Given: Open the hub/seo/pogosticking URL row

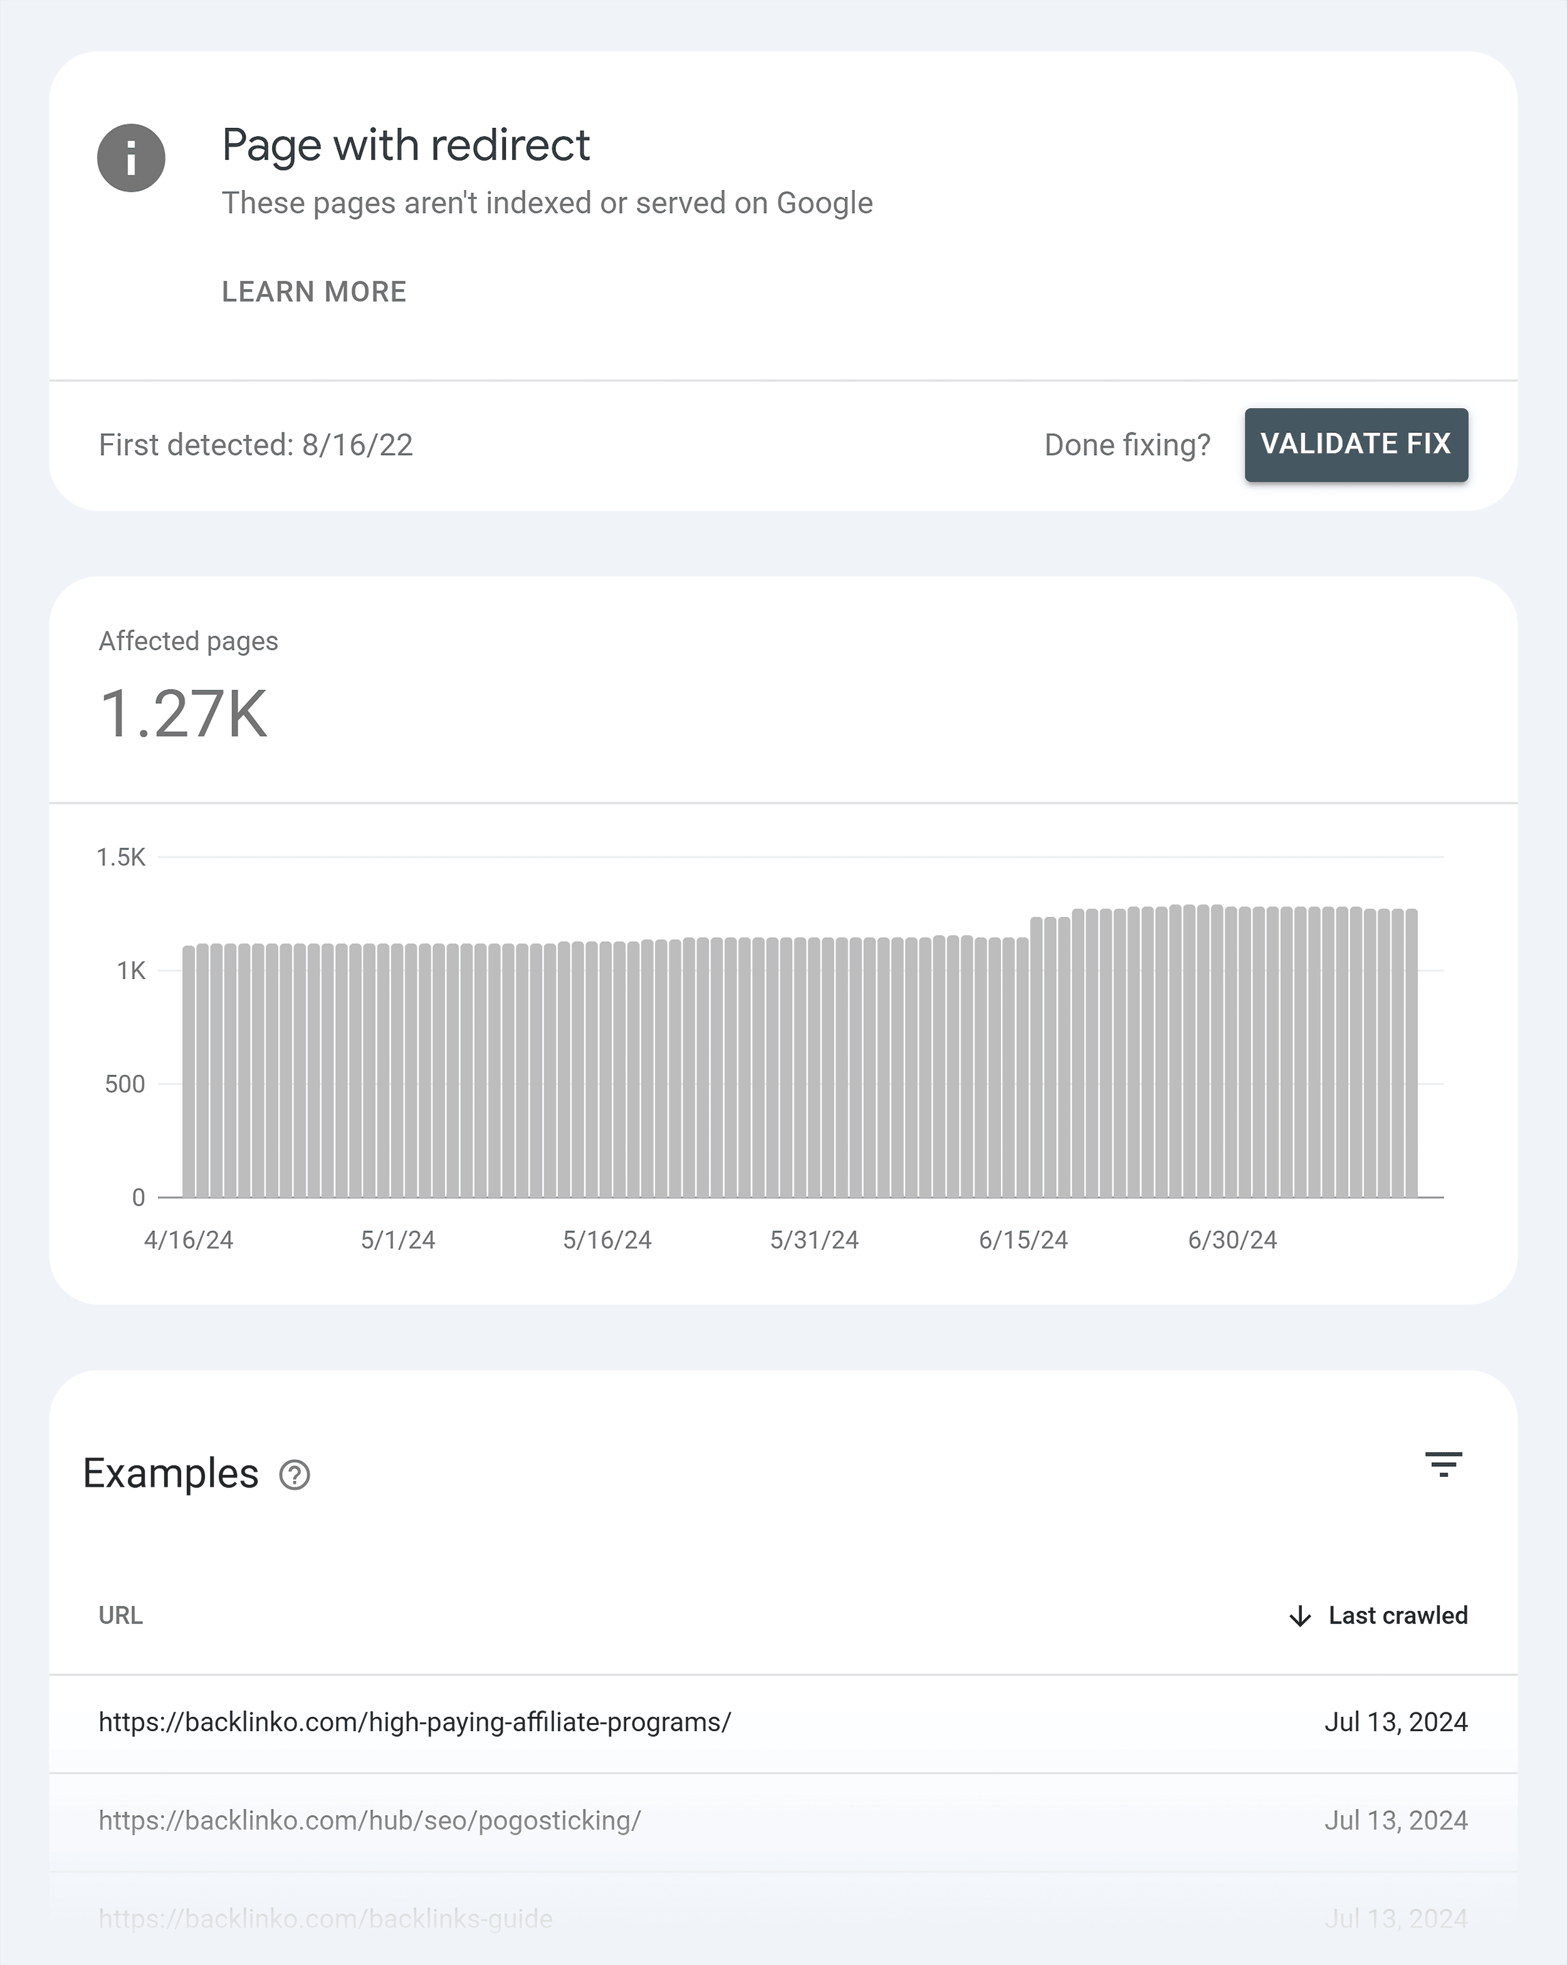Looking at the screenshot, I should click(783, 1821).
